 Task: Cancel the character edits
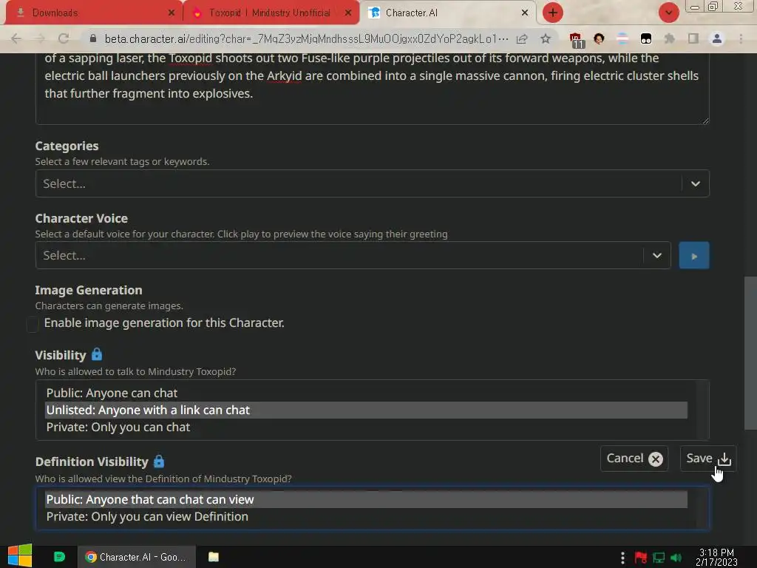pos(634,459)
